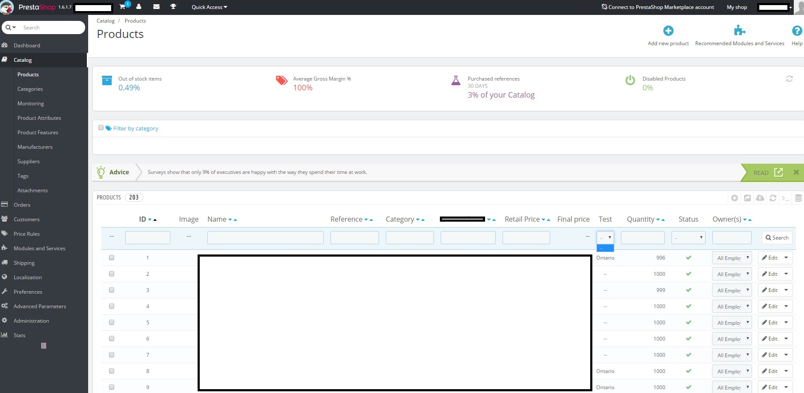Select the checkbox for product ID 1
The width and height of the screenshot is (804, 393).
[112, 257]
